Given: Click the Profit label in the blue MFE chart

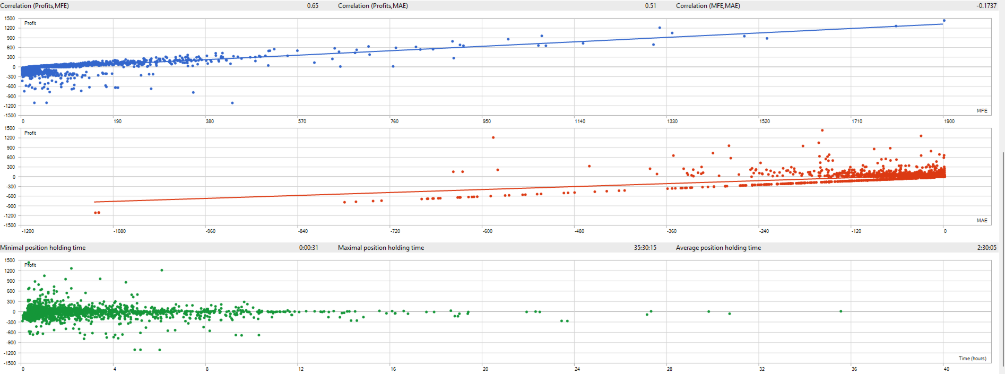Looking at the screenshot, I should coord(30,23).
